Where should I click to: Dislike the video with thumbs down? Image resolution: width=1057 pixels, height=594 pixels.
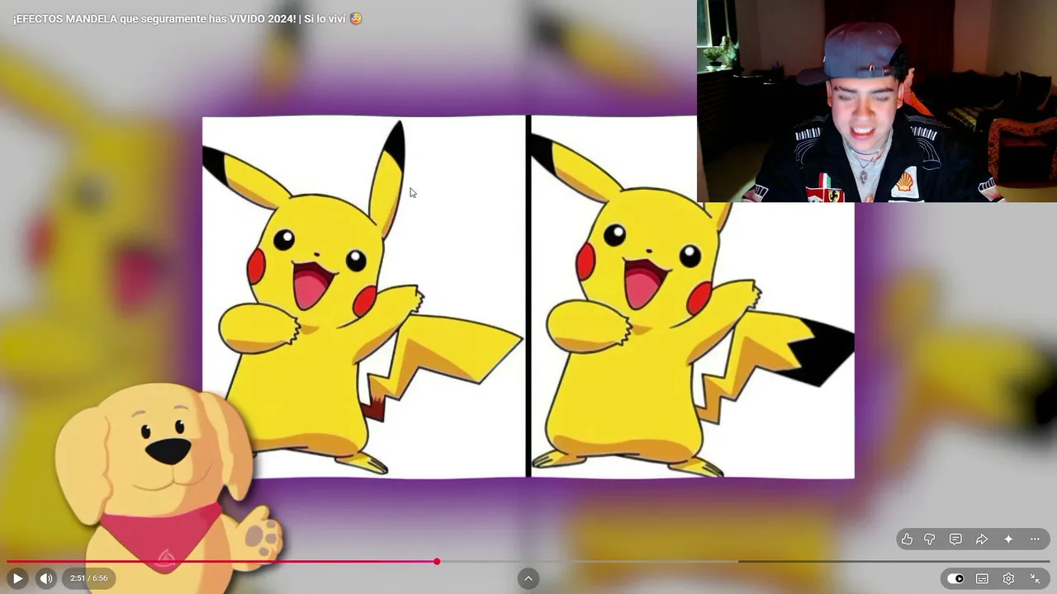click(930, 540)
